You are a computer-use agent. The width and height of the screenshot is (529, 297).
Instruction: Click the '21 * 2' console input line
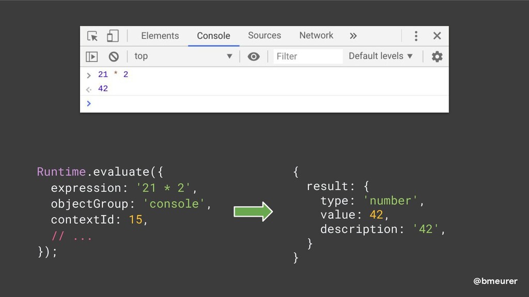click(113, 74)
